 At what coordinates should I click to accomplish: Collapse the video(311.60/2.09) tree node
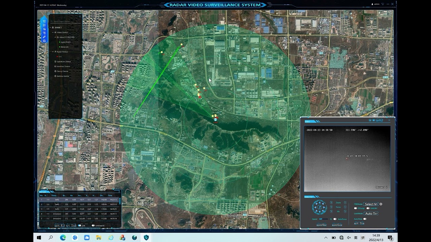(x=55, y=37)
